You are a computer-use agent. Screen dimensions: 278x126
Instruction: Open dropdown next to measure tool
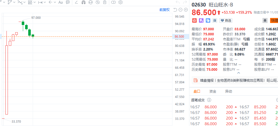45,2
